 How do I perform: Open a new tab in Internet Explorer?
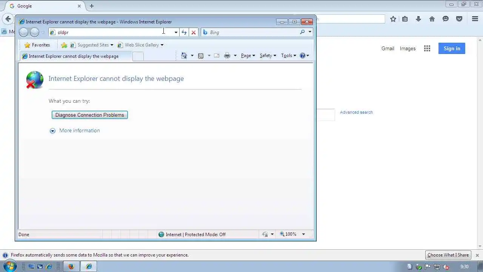click(x=138, y=56)
